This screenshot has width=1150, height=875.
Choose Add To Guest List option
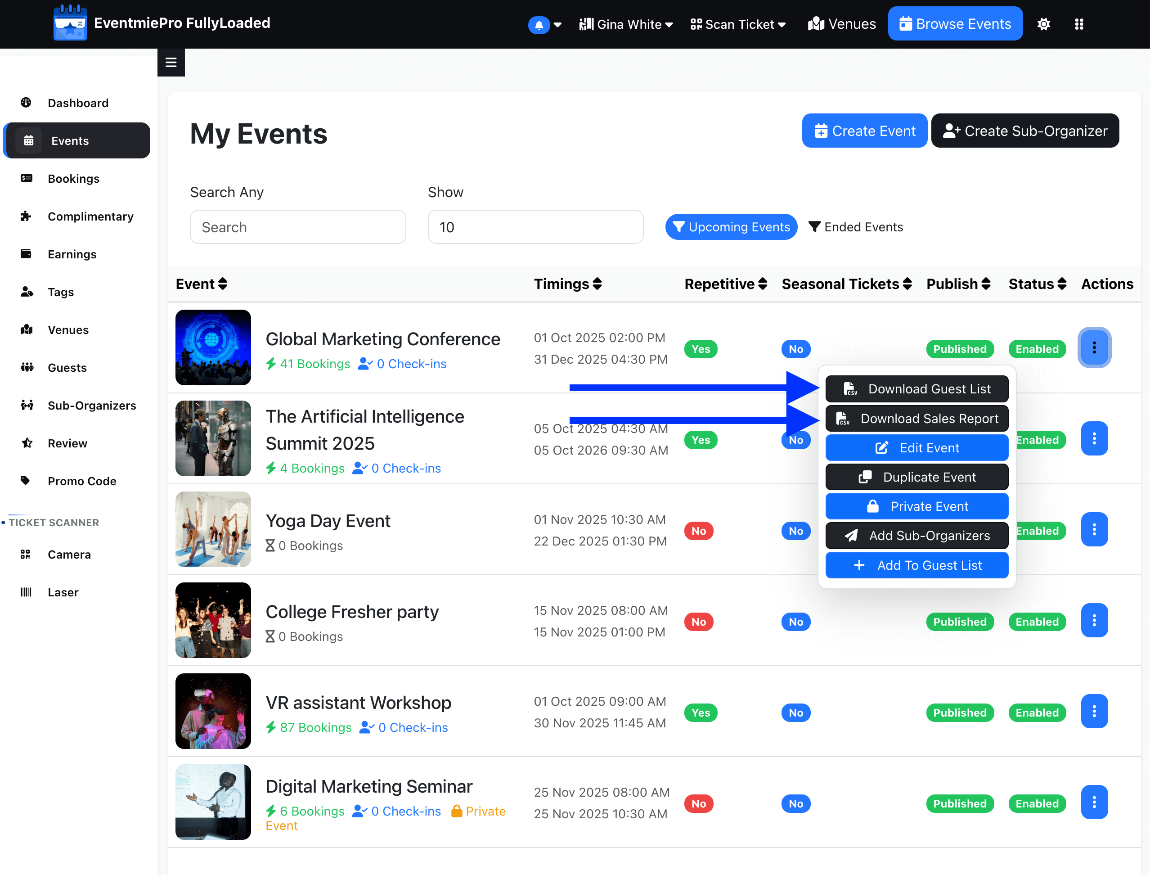click(x=917, y=565)
